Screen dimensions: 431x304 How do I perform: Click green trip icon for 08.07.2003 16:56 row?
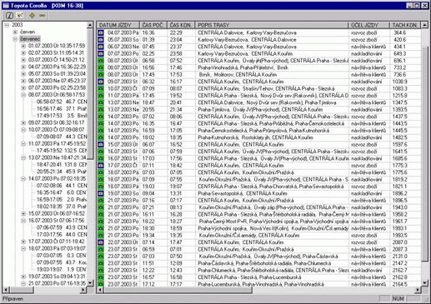tap(101, 67)
